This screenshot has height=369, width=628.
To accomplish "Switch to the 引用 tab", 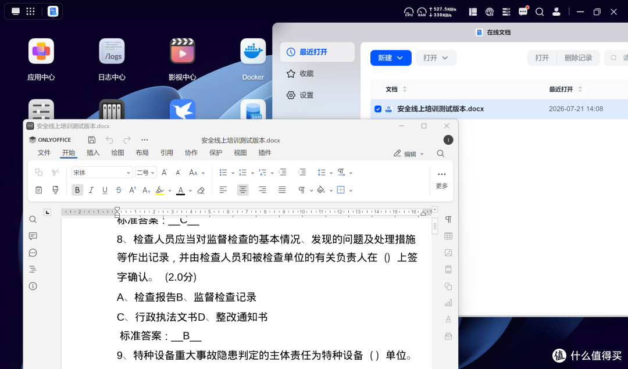I will (x=167, y=153).
